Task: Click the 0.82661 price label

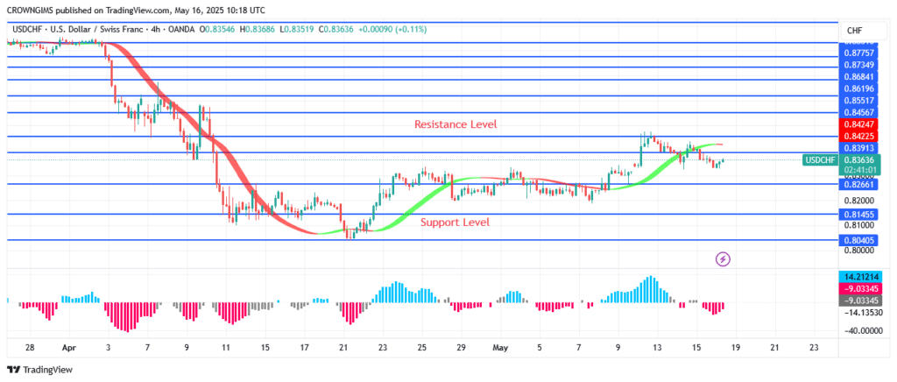Action: tap(860, 184)
